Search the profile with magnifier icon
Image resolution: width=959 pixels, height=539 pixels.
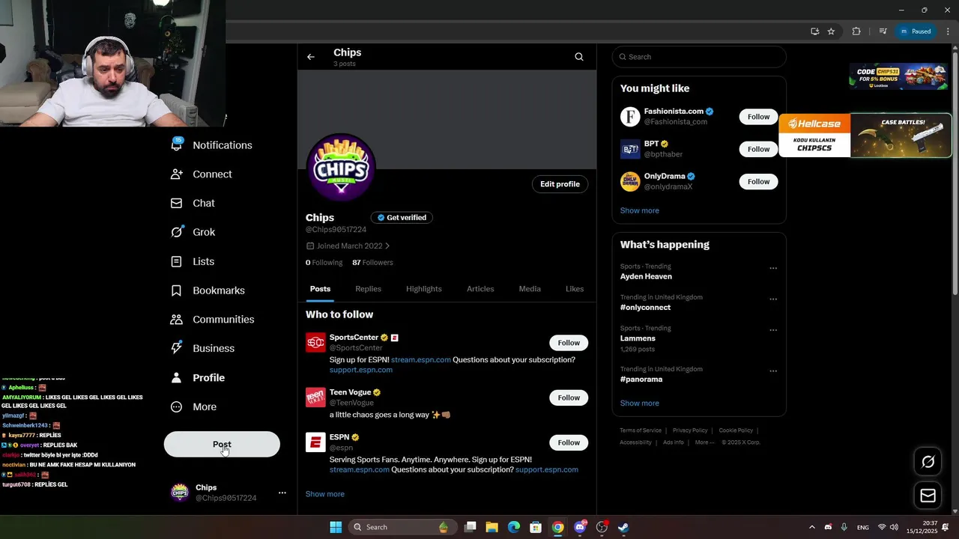point(579,57)
